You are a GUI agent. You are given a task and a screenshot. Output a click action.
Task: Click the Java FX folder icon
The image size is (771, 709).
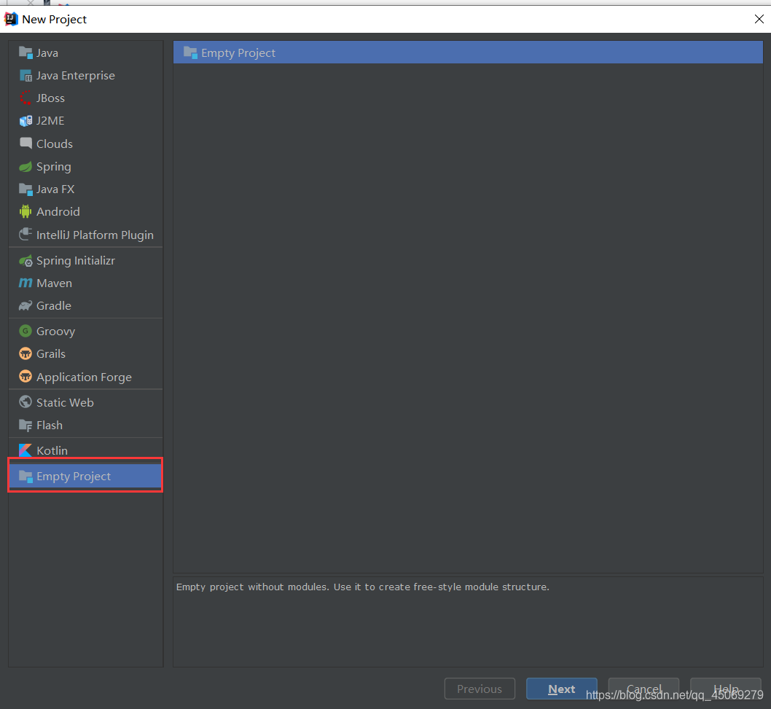26,189
